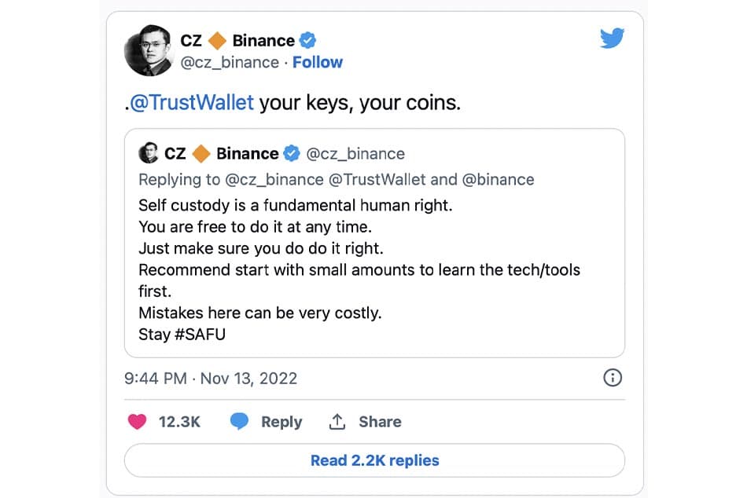Click the blue verified badge in main header

307,41
